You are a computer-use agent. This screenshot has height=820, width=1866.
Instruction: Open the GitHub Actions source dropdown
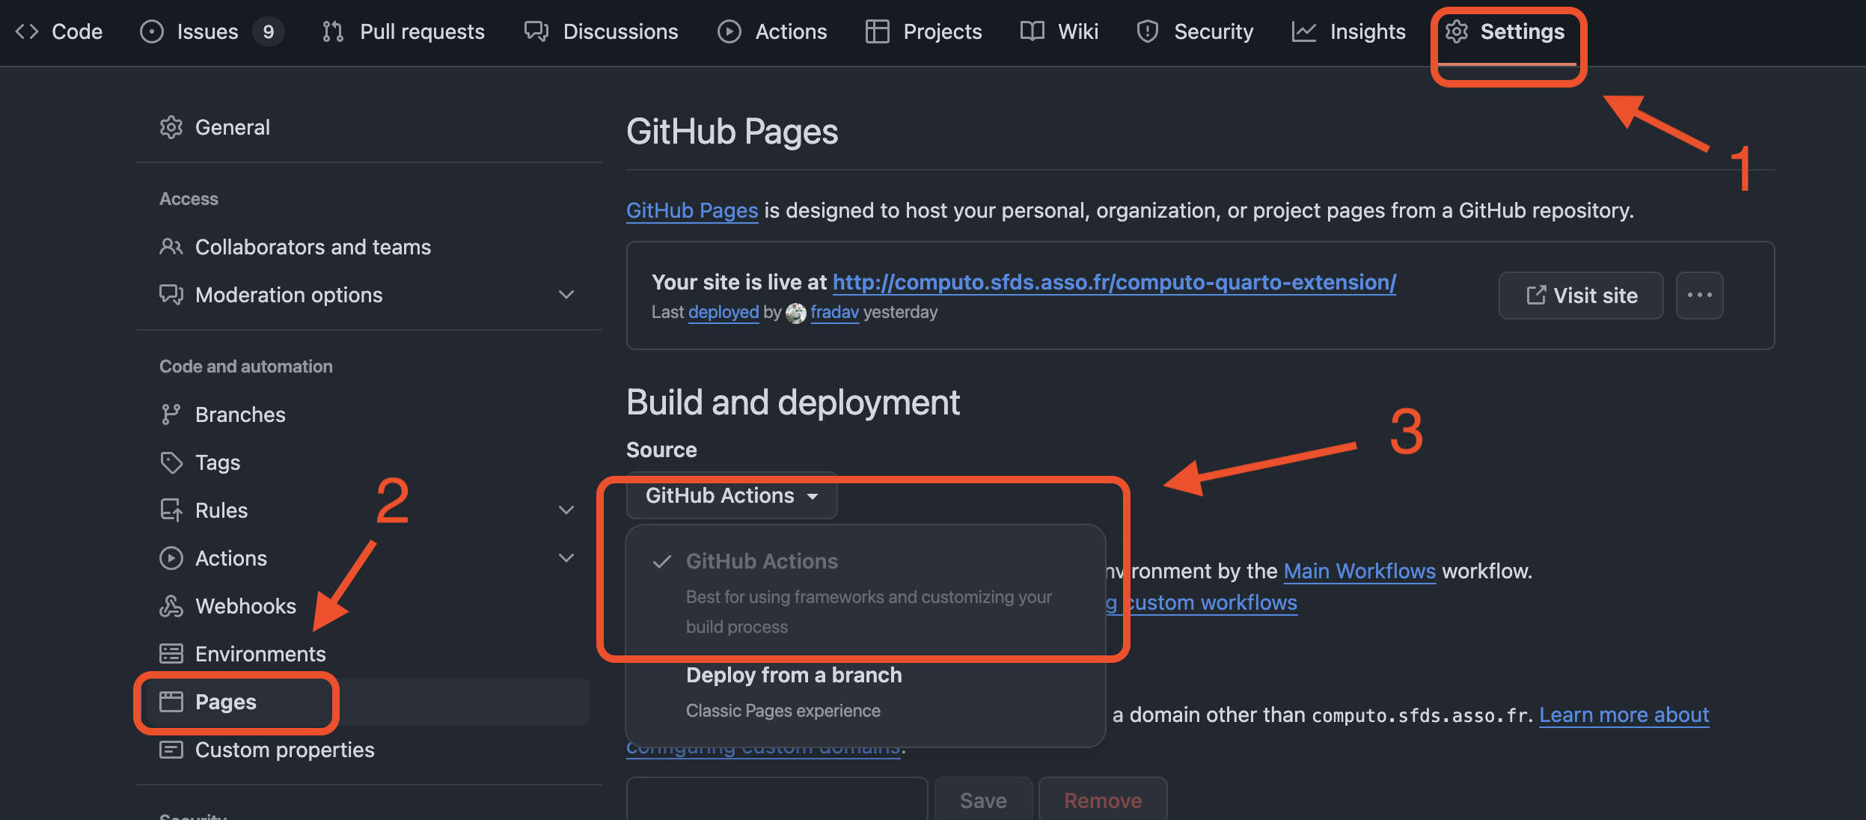click(732, 495)
